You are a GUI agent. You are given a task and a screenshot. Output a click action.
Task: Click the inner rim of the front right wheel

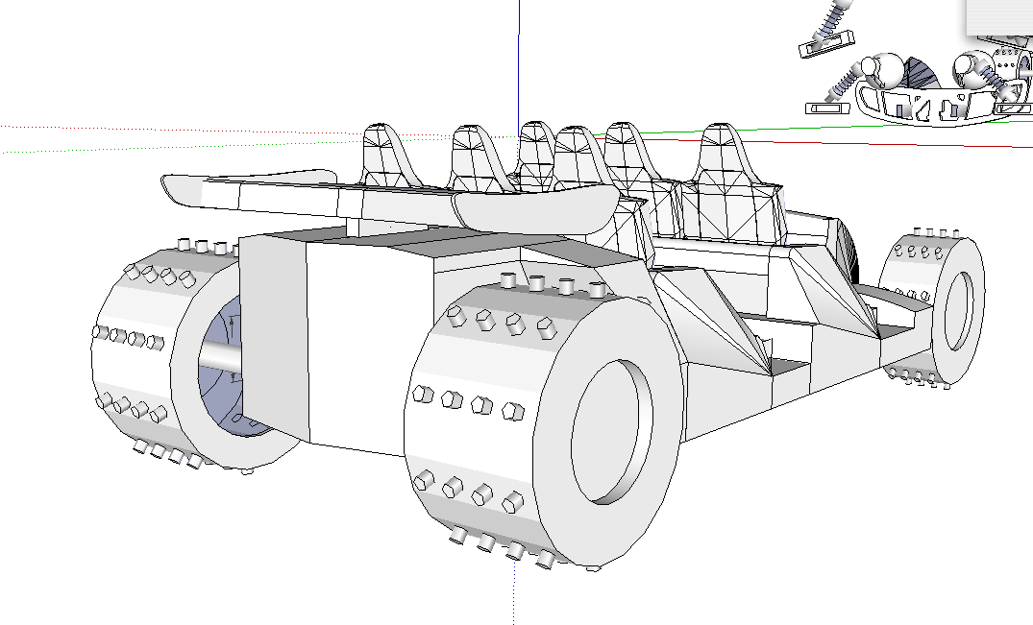[613, 432]
